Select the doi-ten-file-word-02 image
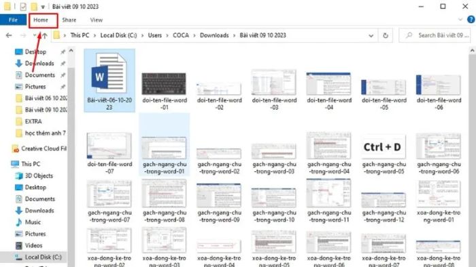The width and height of the screenshot is (476, 267). [x=219, y=89]
